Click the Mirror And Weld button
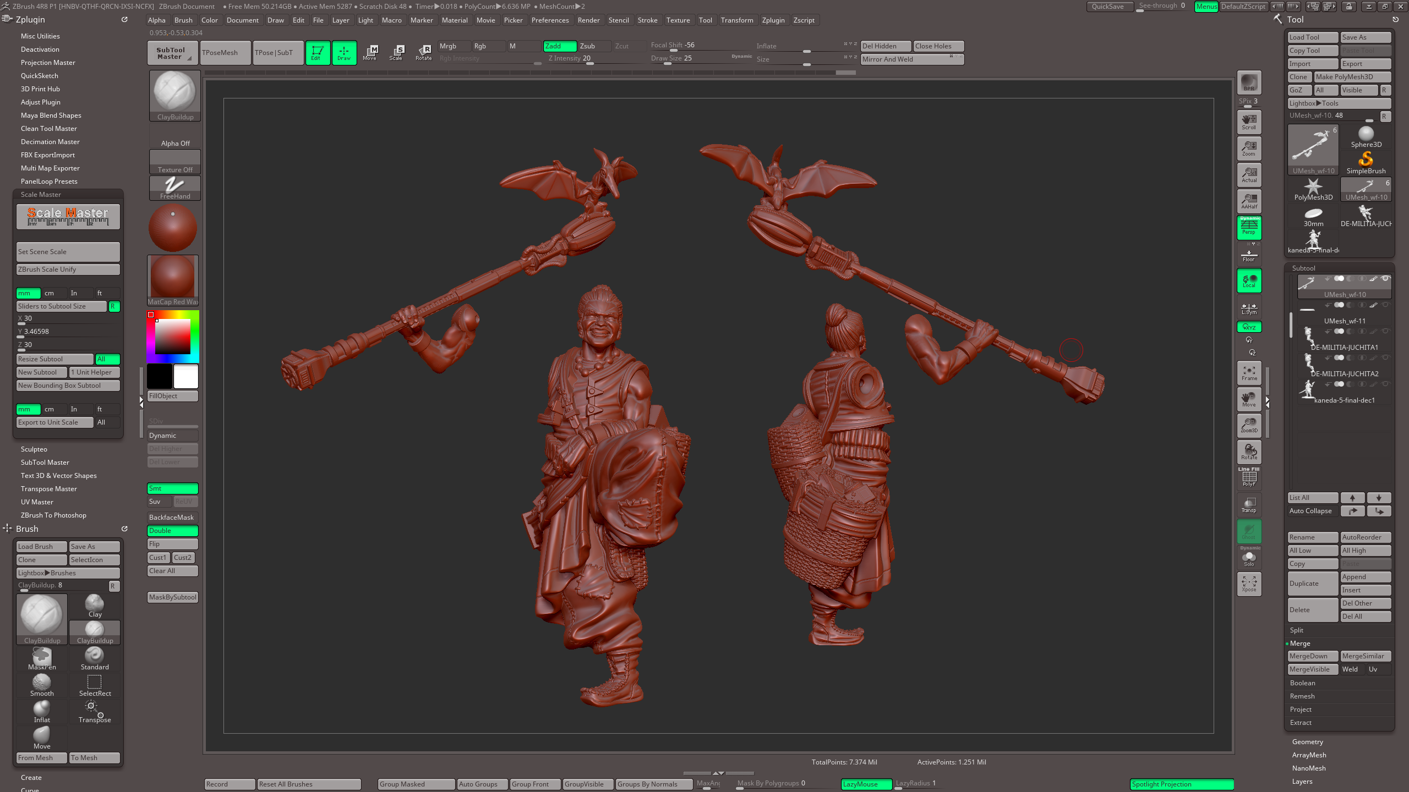The width and height of the screenshot is (1409, 792). [x=912, y=59]
